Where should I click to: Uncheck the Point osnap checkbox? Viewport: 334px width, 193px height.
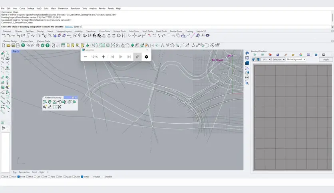[18, 177]
